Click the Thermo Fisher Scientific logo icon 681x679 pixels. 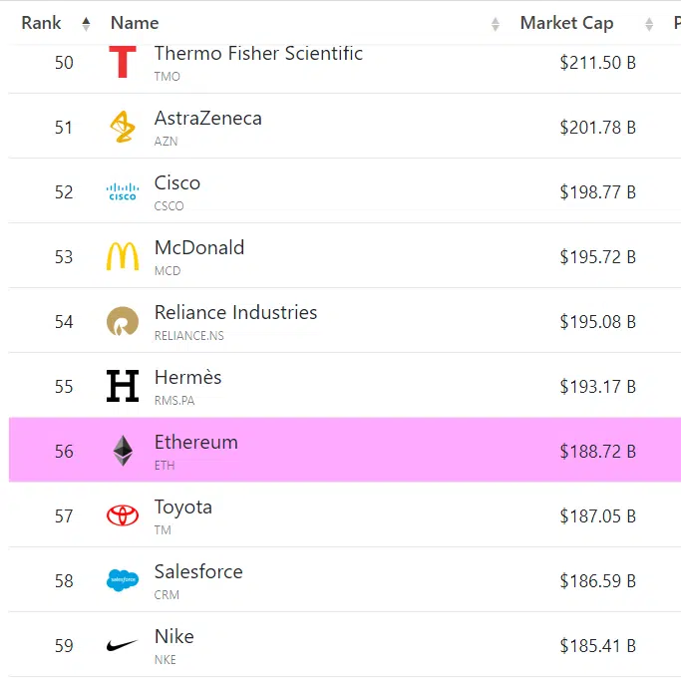(123, 62)
